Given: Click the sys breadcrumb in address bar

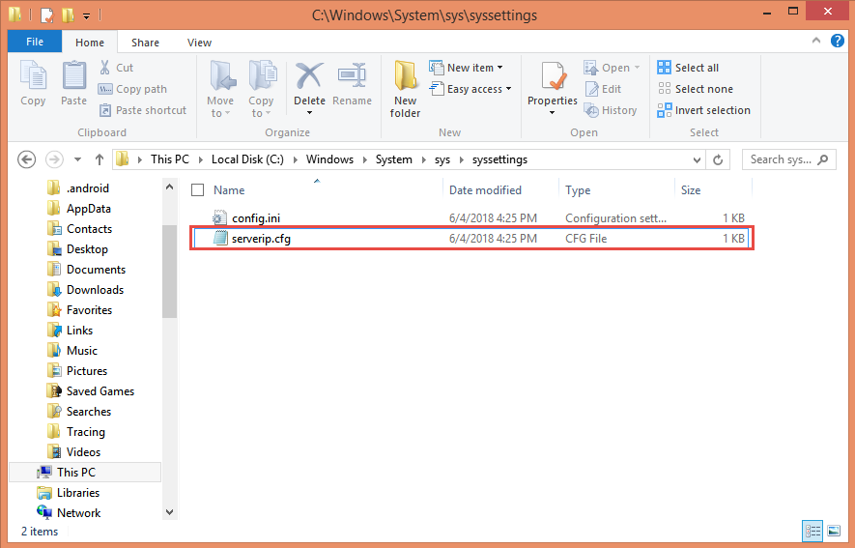Looking at the screenshot, I should pos(442,159).
